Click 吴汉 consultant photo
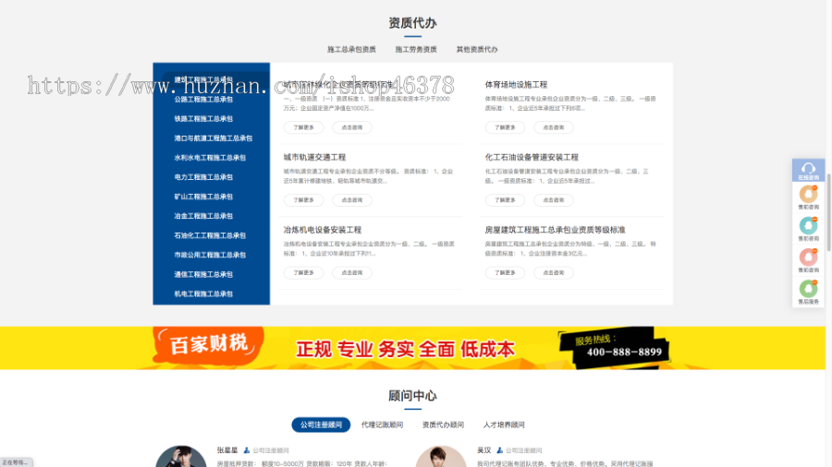 (x=441, y=457)
